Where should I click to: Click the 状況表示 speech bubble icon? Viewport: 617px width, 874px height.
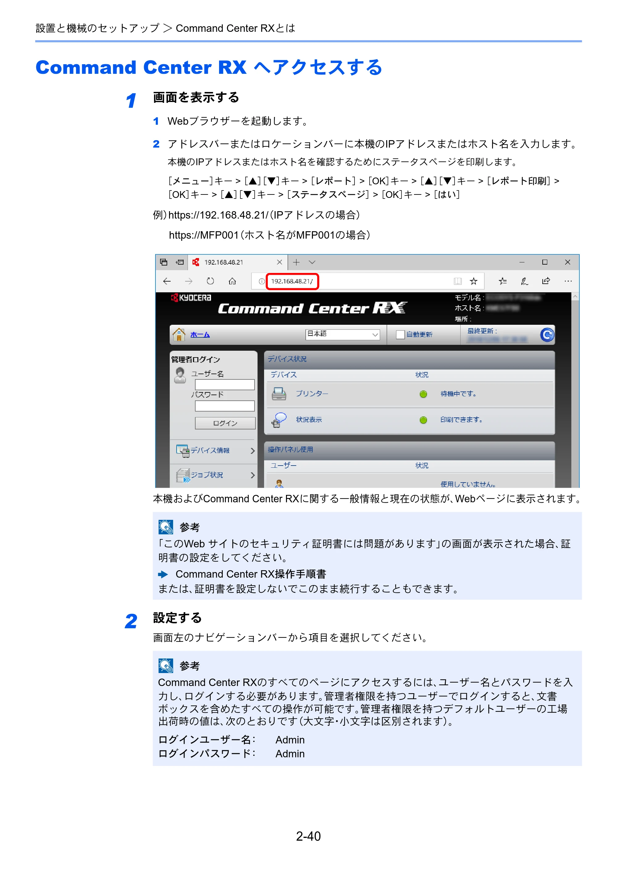279,420
